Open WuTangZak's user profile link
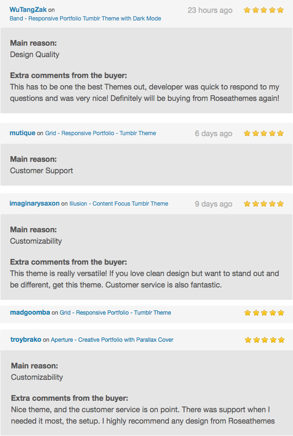This screenshot has width=293, height=436. click(x=28, y=10)
